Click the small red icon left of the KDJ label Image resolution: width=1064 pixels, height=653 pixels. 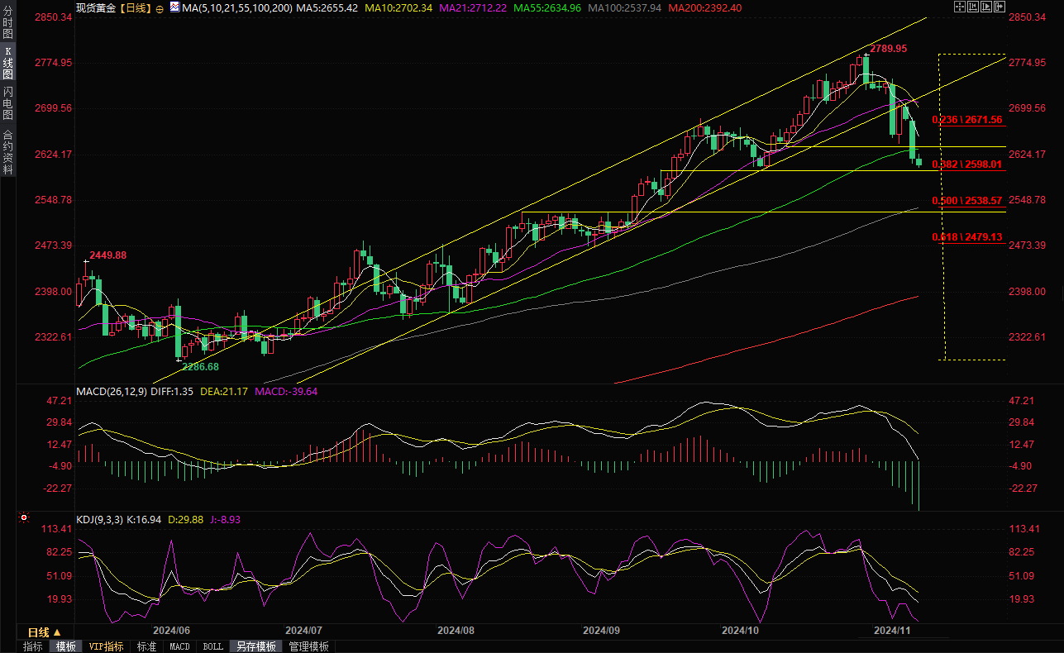click(23, 519)
